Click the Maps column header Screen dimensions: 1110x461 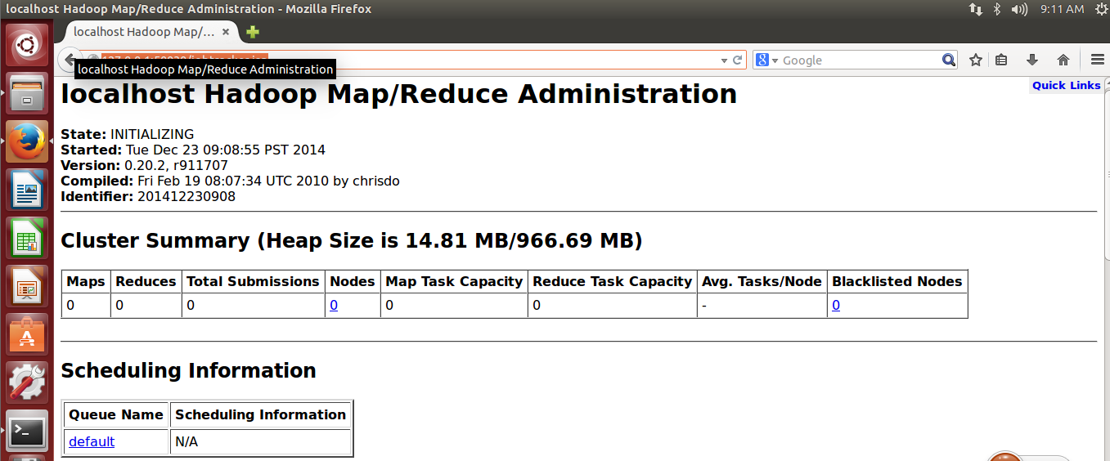[86, 281]
